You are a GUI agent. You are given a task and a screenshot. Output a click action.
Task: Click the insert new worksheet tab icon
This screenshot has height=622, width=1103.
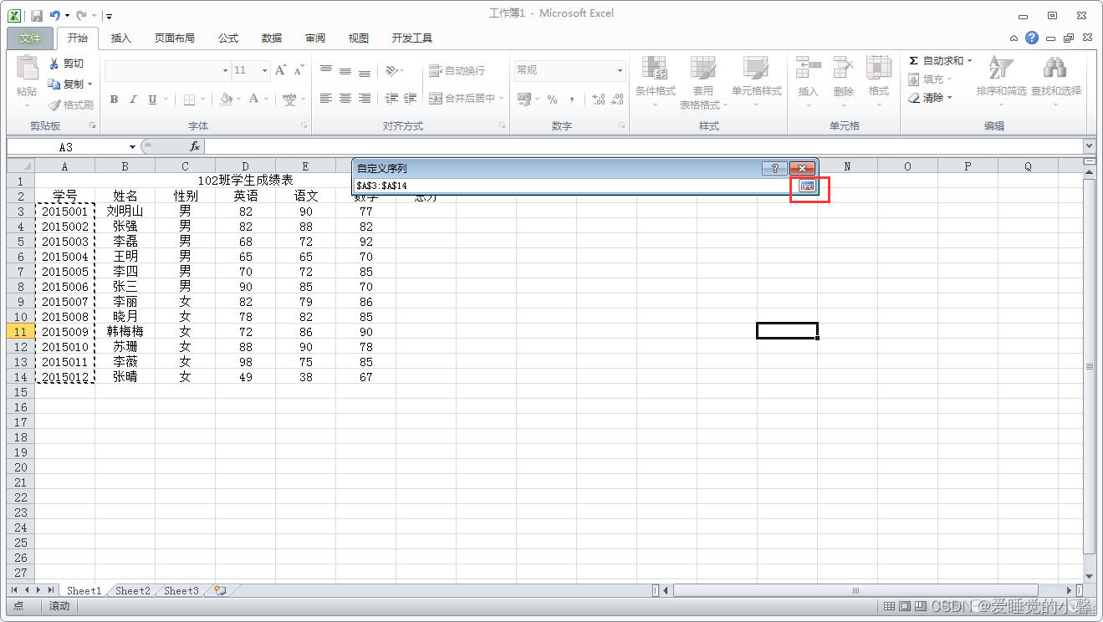pyautogui.click(x=220, y=590)
